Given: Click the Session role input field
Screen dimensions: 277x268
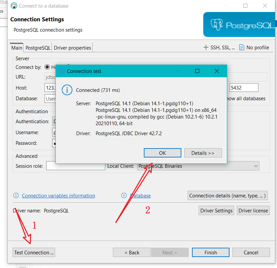Looking at the screenshot, I should 75,166.
